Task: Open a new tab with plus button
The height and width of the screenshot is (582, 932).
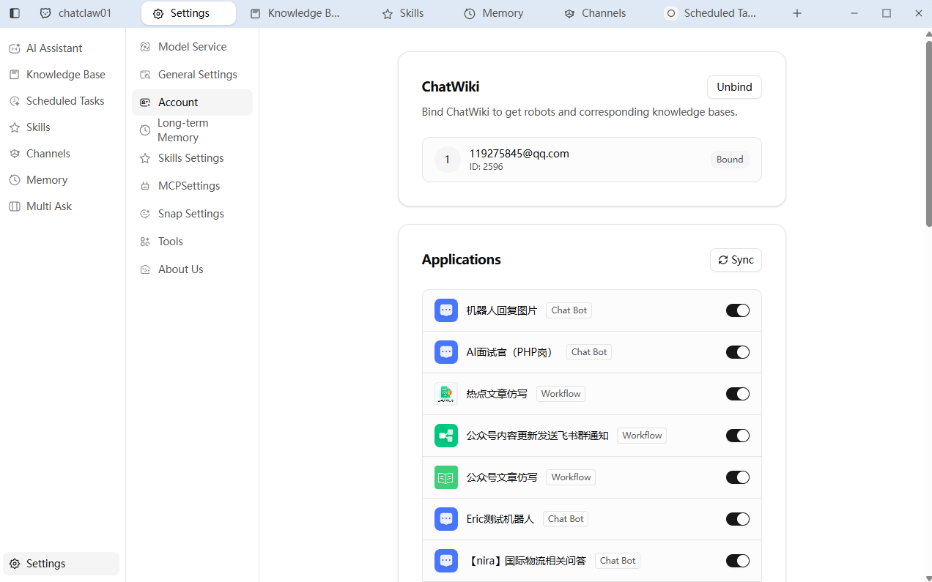Action: (797, 13)
